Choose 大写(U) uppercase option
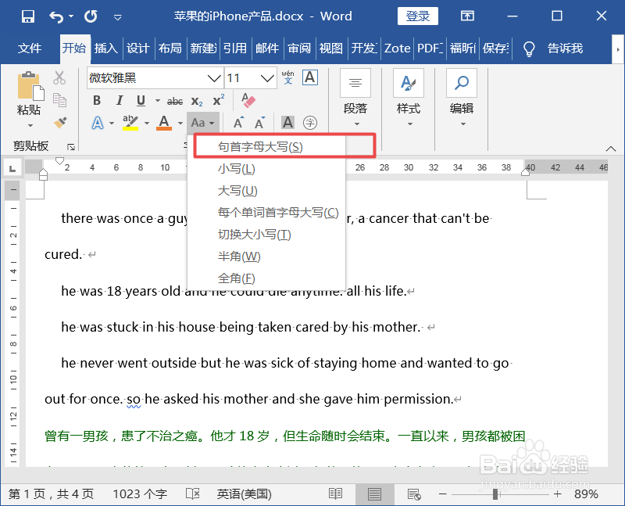The width and height of the screenshot is (625, 506). coord(266,191)
